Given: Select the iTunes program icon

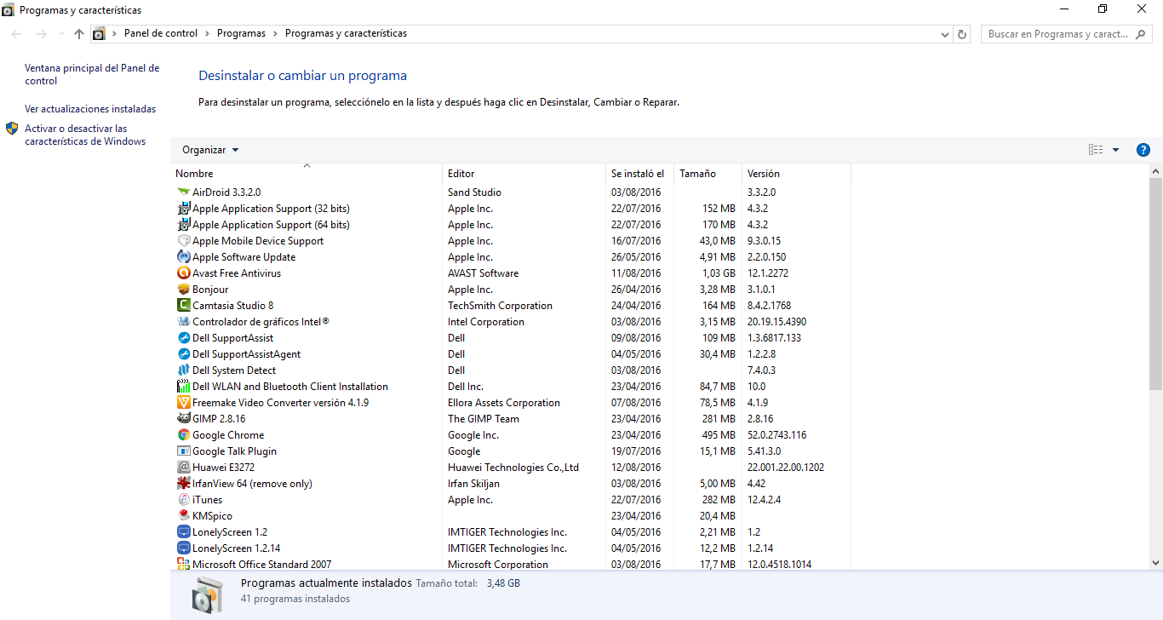Looking at the screenshot, I should [184, 500].
